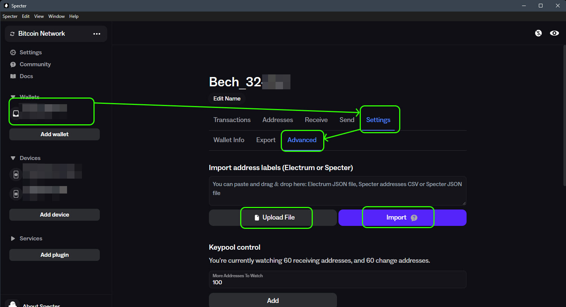Viewport: 566px width, 307px height.
Task: Click the first device icon under Devices
Action: (16, 174)
